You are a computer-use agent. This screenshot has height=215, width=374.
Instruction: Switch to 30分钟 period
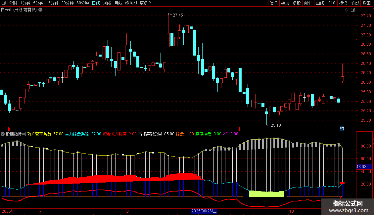tap(68, 3)
